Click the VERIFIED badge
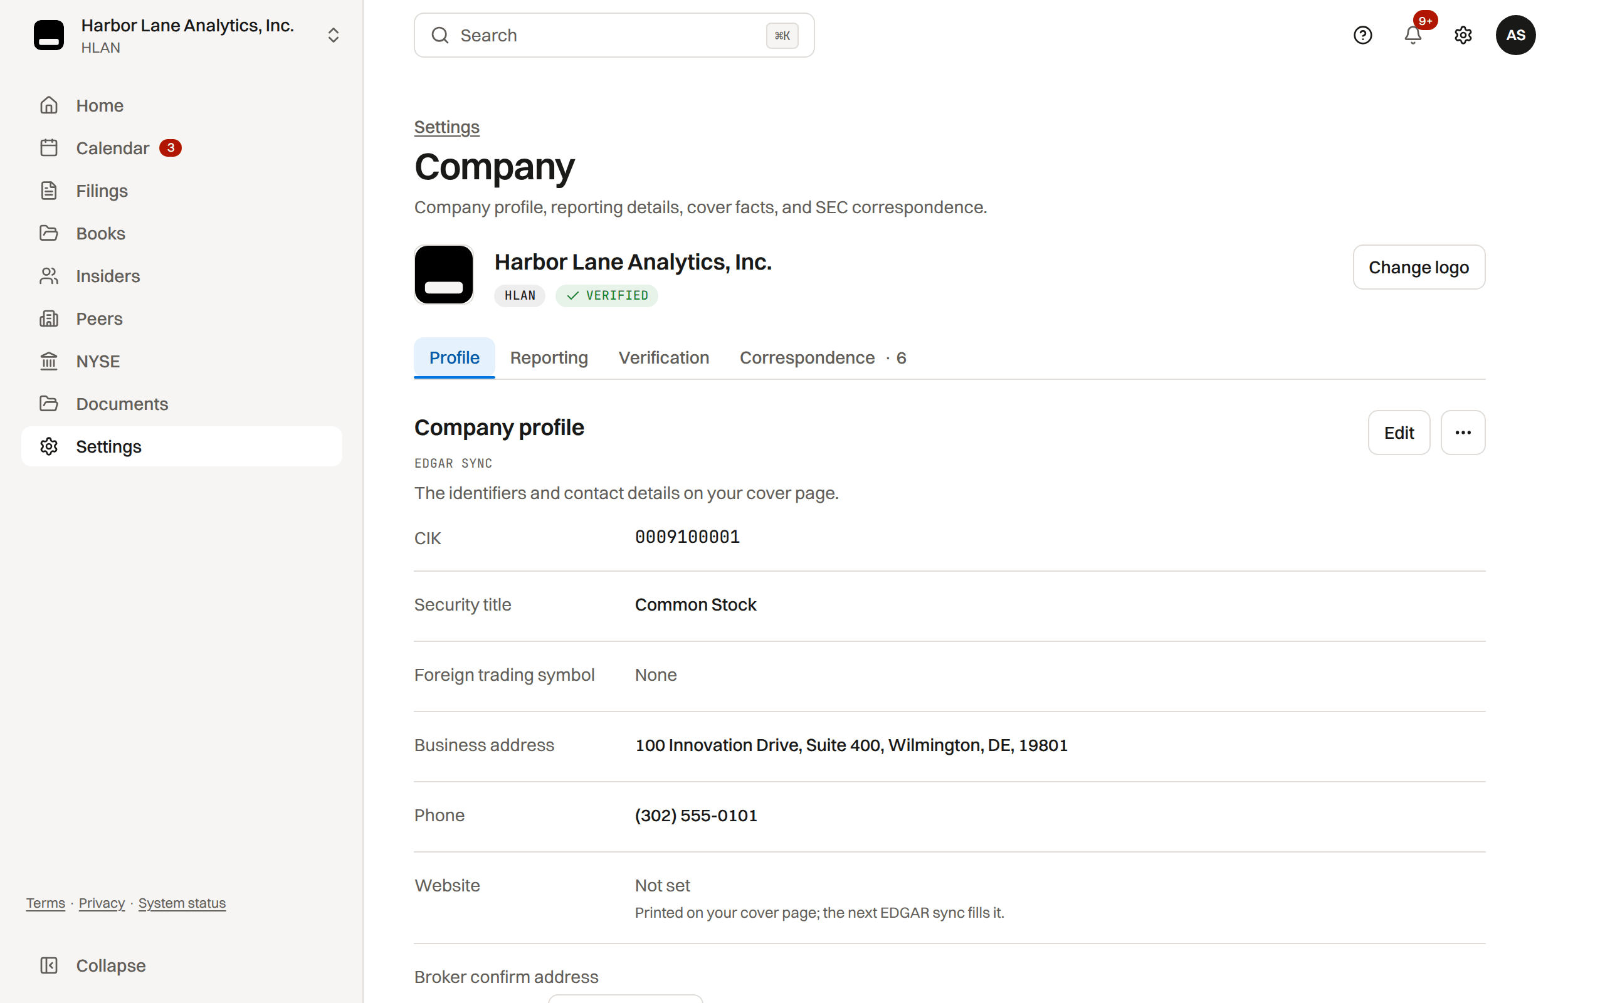 click(x=606, y=296)
